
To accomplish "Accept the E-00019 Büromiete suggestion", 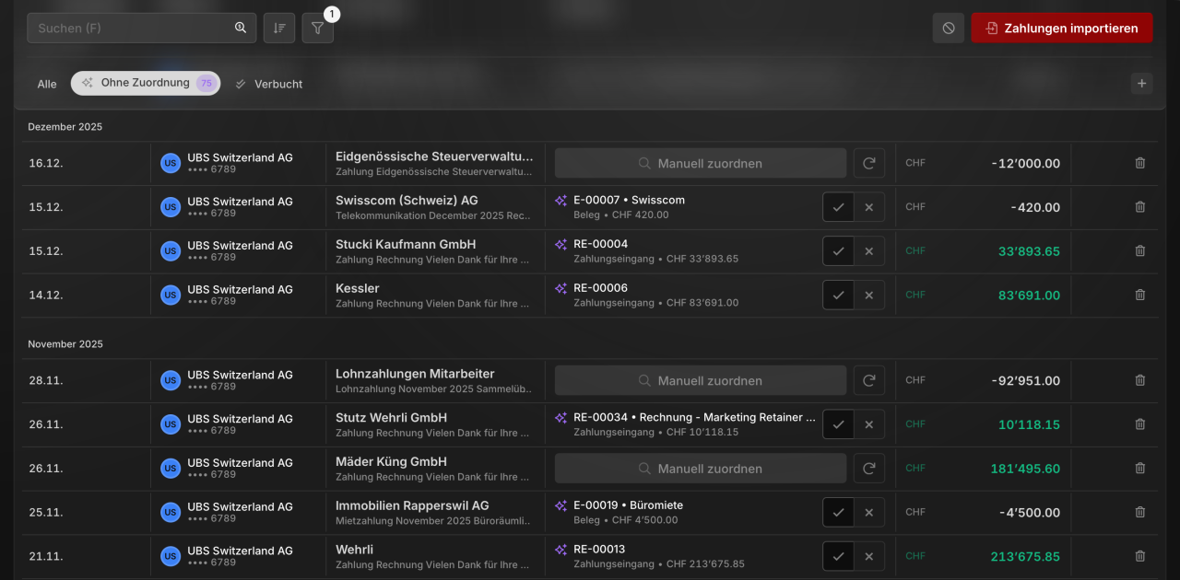I will pyautogui.click(x=838, y=512).
